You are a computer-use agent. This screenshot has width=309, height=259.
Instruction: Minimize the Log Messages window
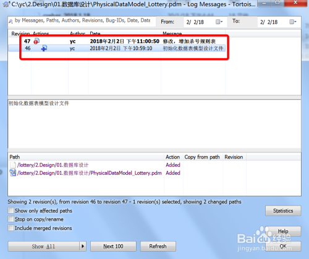coord(265,3)
